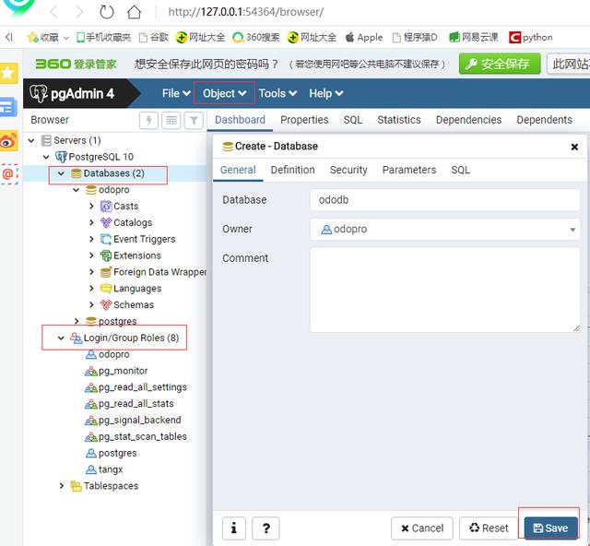Expand the Tablespaces tree node
The width and height of the screenshot is (590, 546).
click(x=62, y=486)
